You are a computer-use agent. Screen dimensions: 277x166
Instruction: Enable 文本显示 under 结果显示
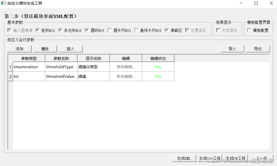click(x=219, y=30)
